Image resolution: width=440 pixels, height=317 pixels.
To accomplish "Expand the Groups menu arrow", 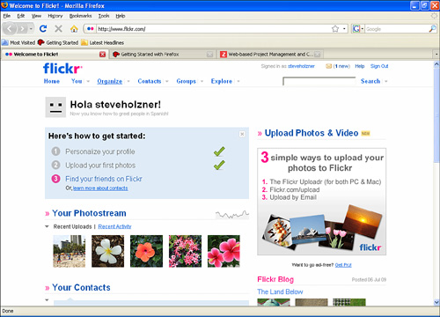I will [x=202, y=81].
